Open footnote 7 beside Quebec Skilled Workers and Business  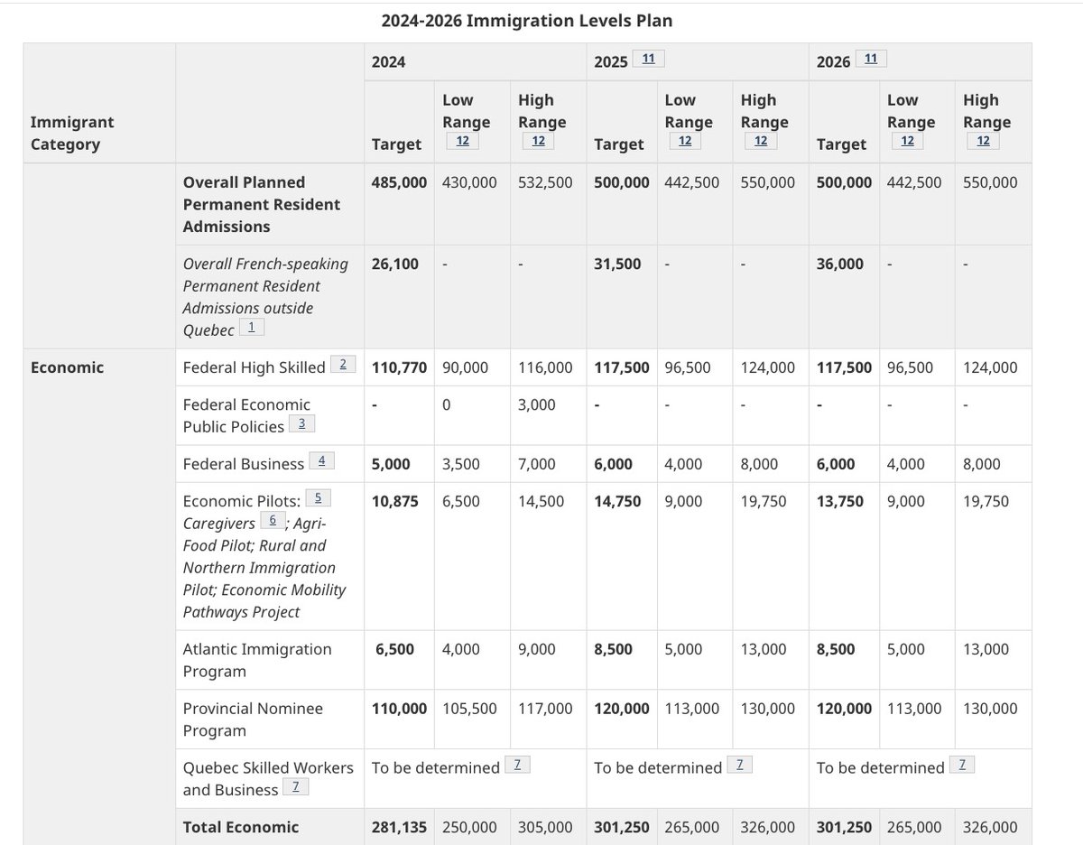(297, 786)
